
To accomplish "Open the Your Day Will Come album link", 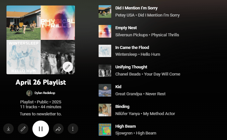I will coord(162,74).
